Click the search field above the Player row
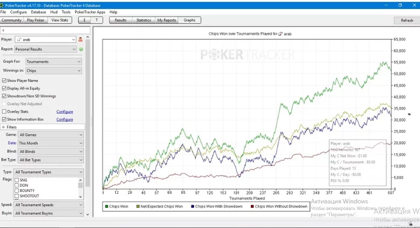This screenshot has height=228, width=420. point(45,30)
